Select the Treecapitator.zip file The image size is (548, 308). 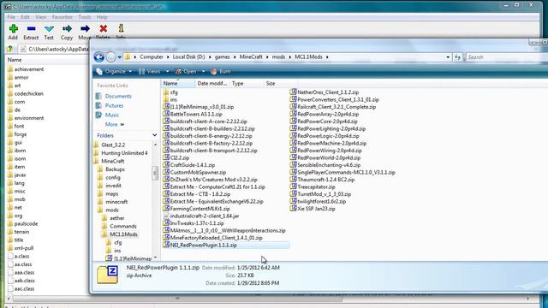coord(313,187)
